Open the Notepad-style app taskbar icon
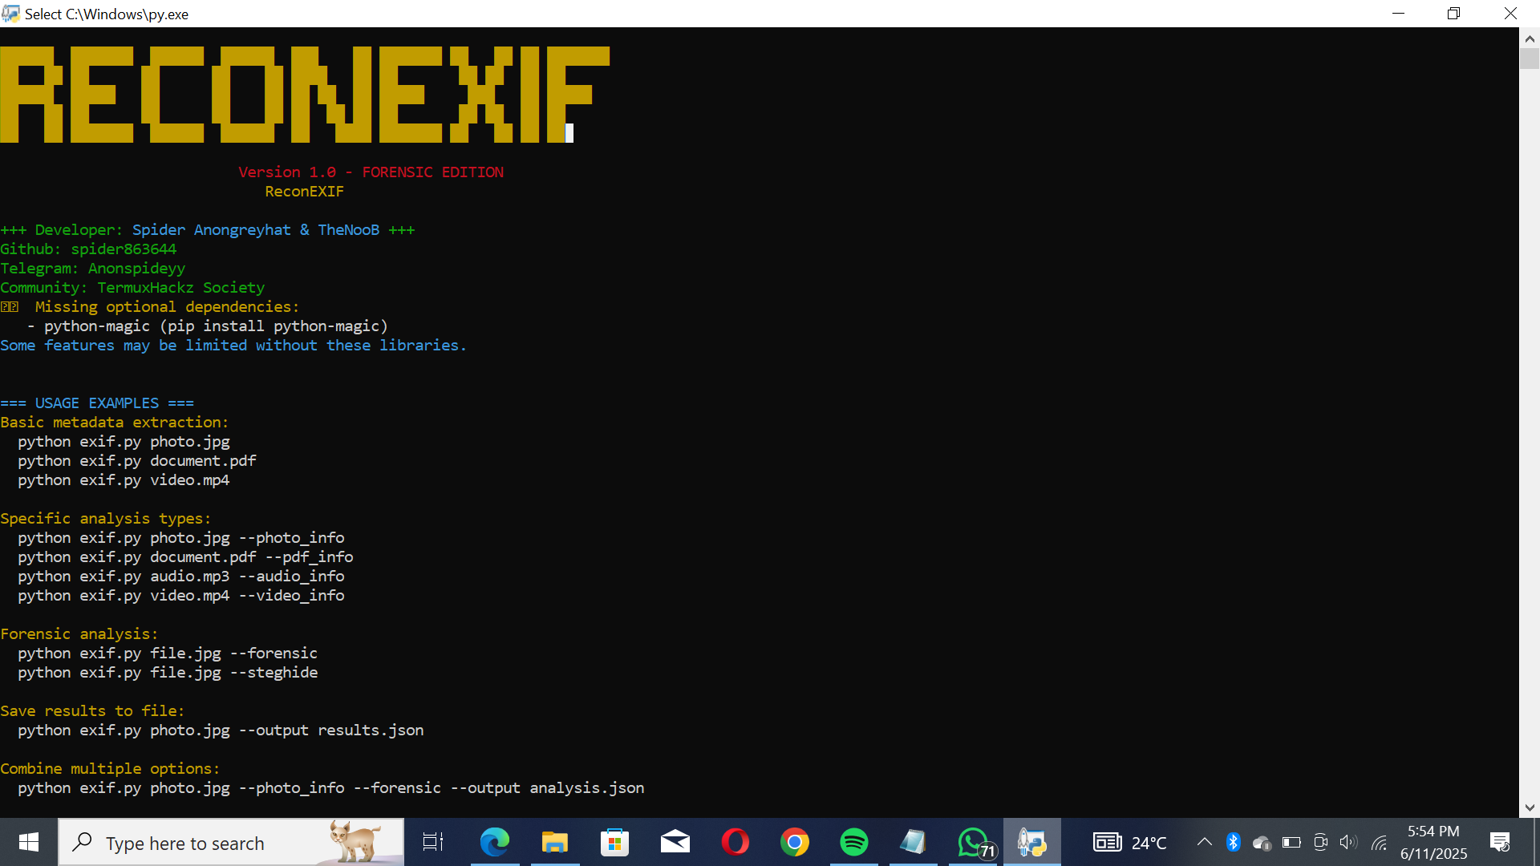 tap(913, 842)
